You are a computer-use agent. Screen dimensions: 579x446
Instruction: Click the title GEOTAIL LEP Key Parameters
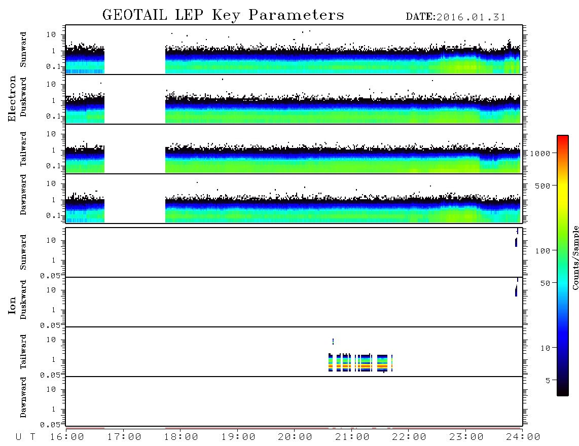pos(223,15)
